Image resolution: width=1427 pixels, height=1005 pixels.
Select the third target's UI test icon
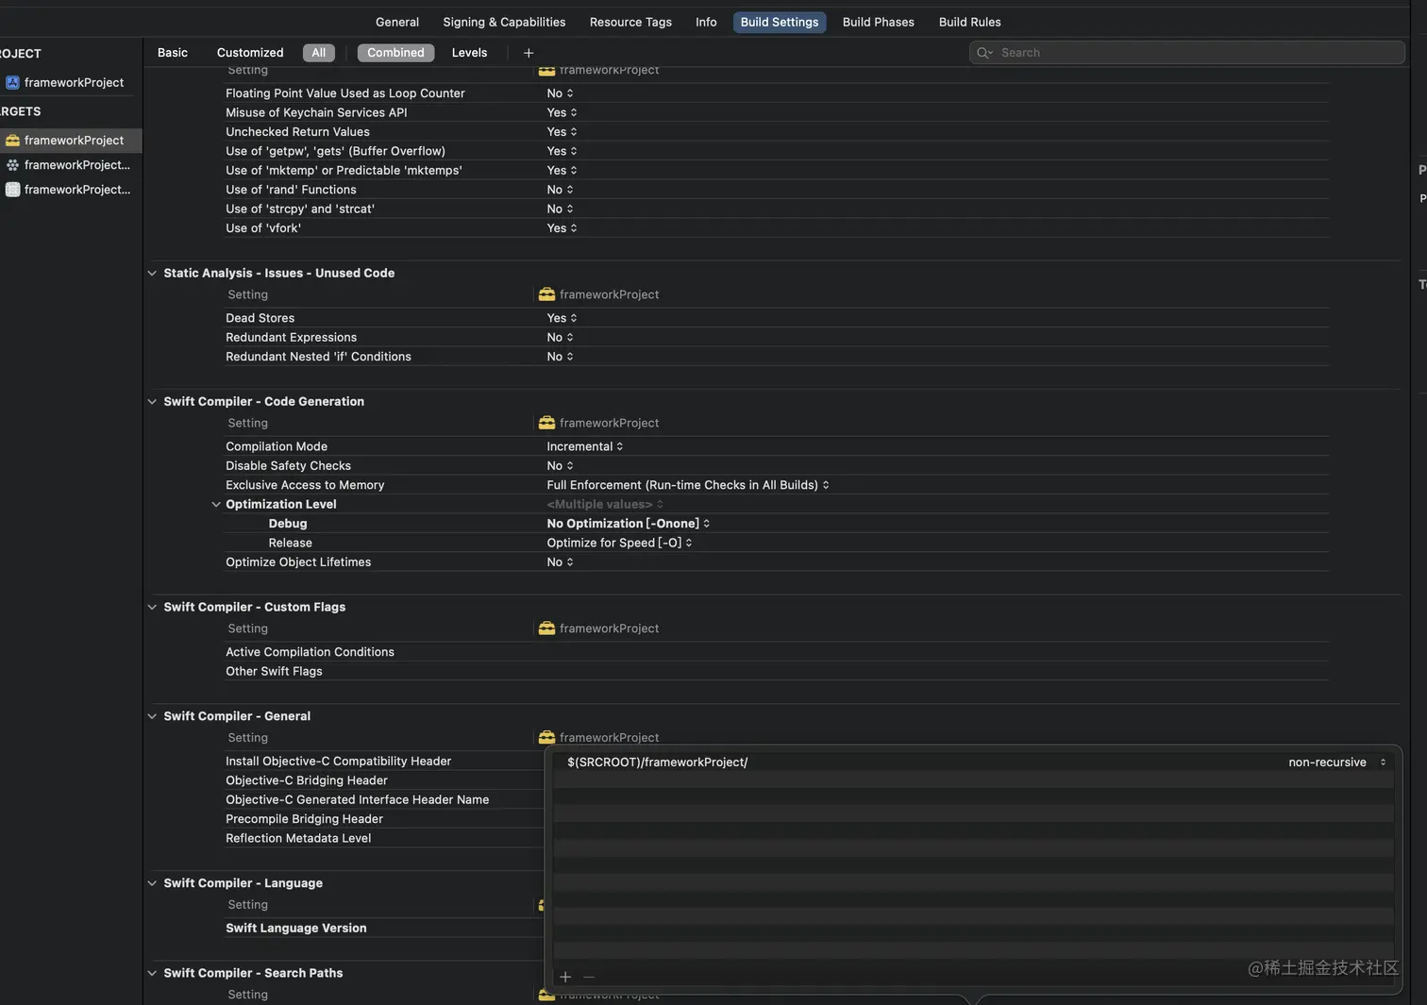pyautogui.click(x=12, y=190)
